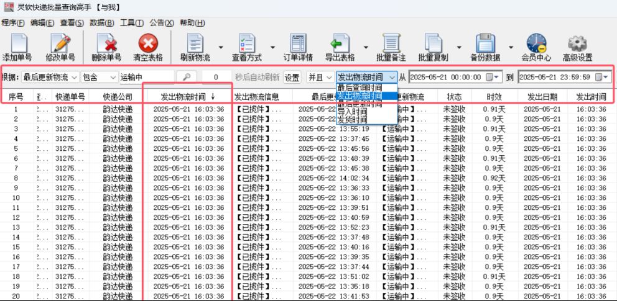Select row 1 韵达快递 cell
This screenshot has width=617, height=301.
tap(118, 109)
